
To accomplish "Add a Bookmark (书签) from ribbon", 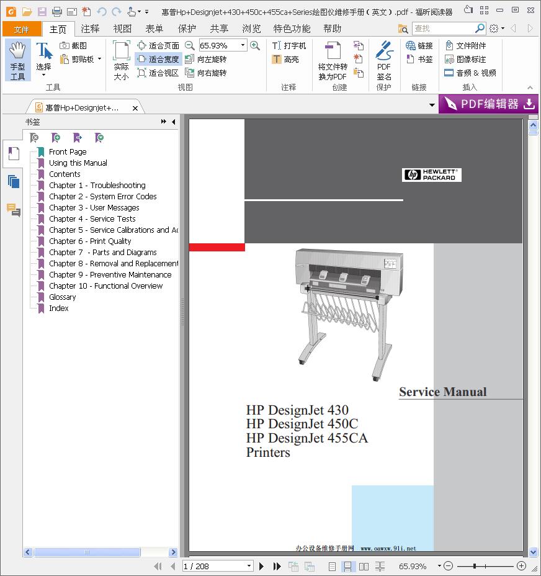I will pos(419,59).
